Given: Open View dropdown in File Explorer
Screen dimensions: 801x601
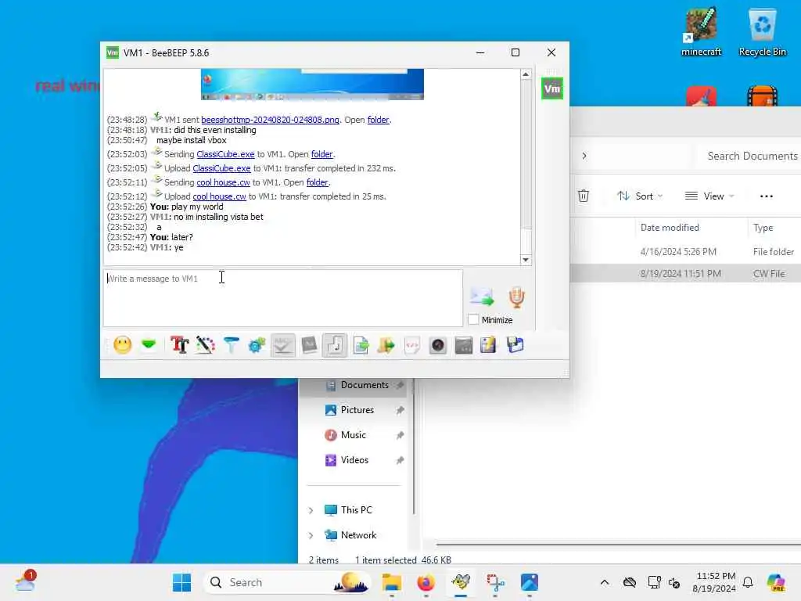Looking at the screenshot, I should point(709,196).
